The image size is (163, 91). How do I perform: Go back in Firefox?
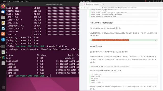coord(81,8)
